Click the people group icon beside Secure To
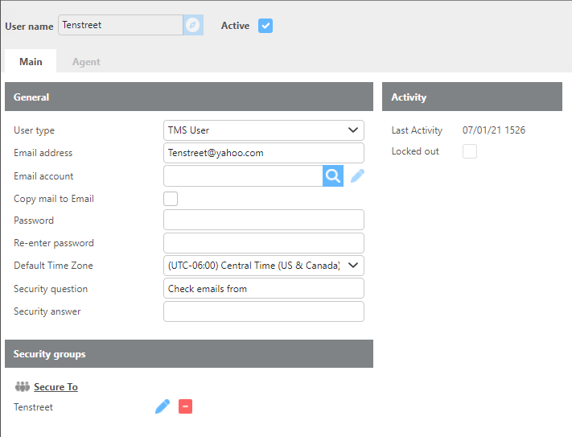Viewport: 572px width, 437px height. tap(22, 387)
